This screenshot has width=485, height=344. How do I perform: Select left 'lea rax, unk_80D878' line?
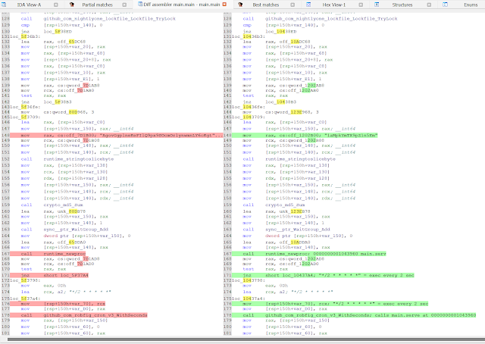[x=53, y=211]
